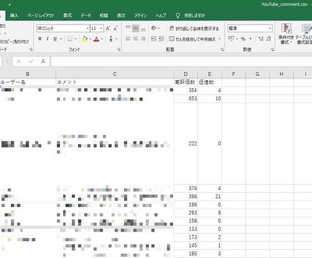Select column C header
This screenshot has width=312, height=258.
(115, 74)
